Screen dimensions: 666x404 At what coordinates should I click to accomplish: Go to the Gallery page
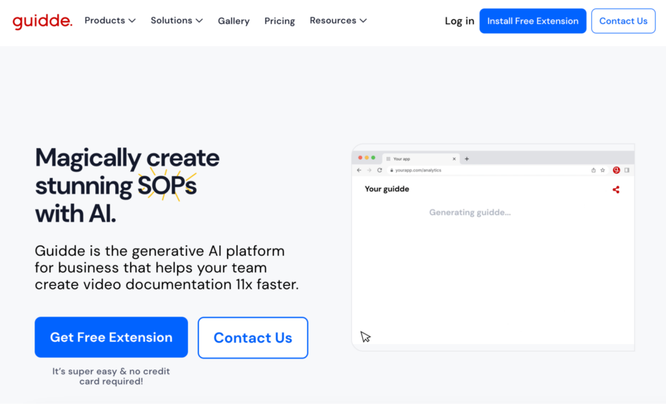click(x=233, y=21)
